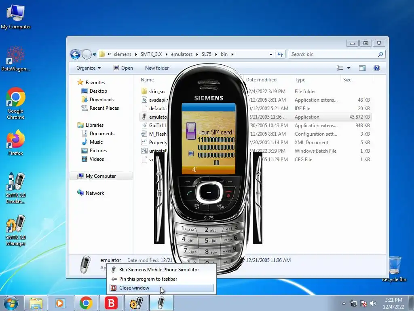The image size is (414, 311).
Task: Select Pictures library
Action: [x=94, y=151]
